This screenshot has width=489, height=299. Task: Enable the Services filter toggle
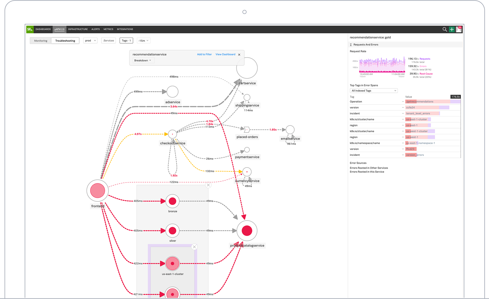(x=108, y=40)
